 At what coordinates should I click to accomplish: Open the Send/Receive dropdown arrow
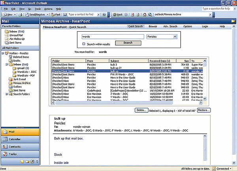point(47,15)
